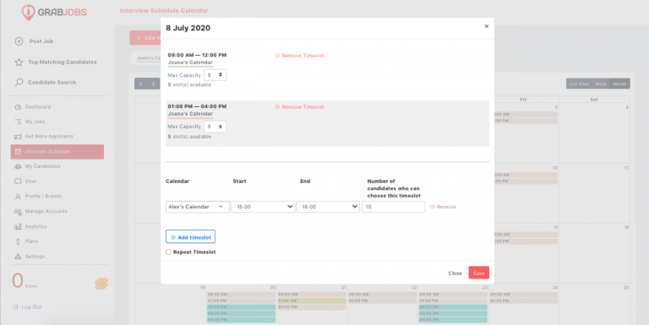649x325 pixels.
Task: Click the Dashboard gauge icon
Action: coord(18,107)
